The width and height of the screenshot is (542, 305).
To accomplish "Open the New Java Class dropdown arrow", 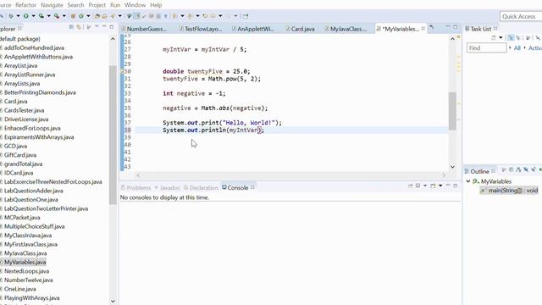I will [88, 16].
